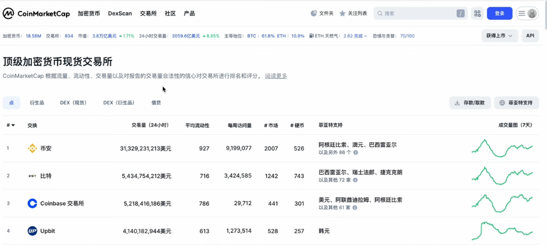Click the 登录 login button

coord(500,13)
